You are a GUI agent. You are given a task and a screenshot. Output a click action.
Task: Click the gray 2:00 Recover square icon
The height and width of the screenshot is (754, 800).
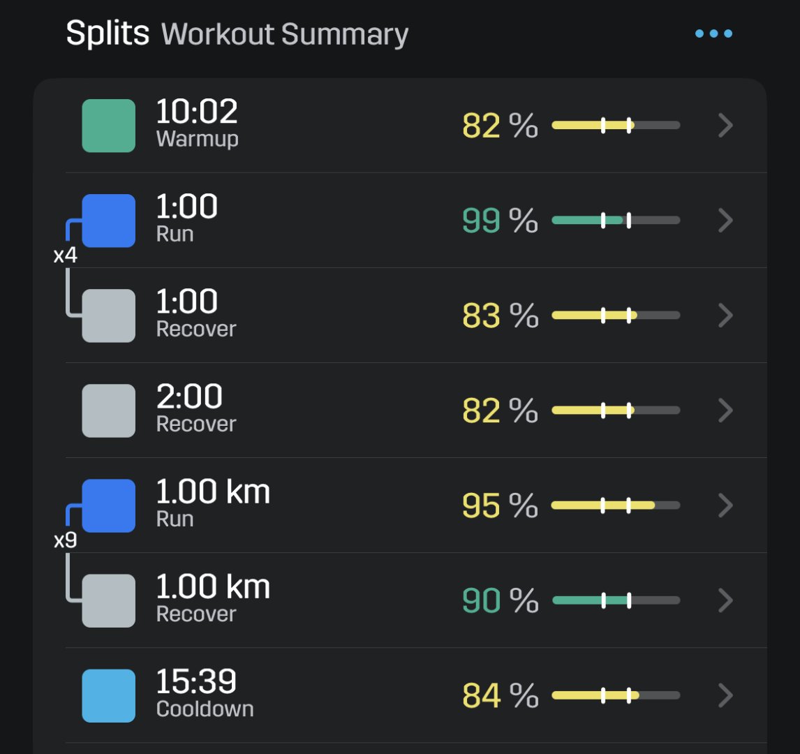[x=109, y=411]
